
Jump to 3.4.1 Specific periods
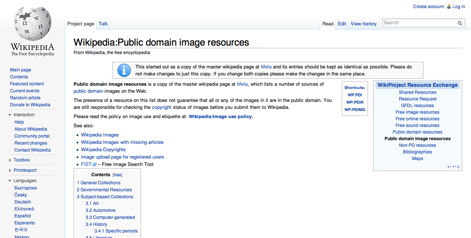point(116,231)
